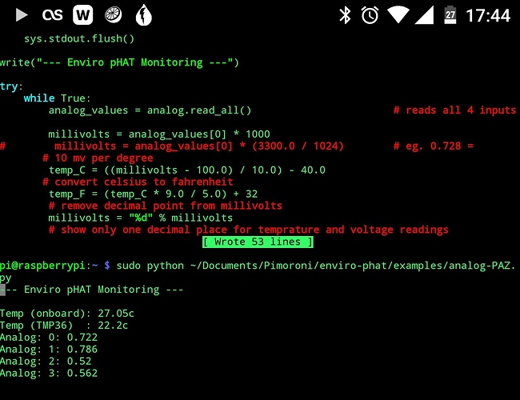Tap the Last.fm scrobbler status icon
This screenshot has height=400, width=520.
52,15
